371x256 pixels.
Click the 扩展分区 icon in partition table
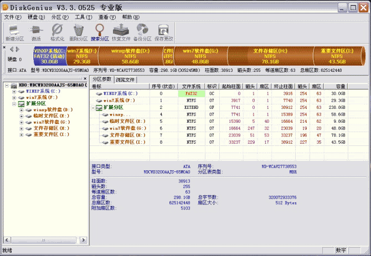(99, 108)
